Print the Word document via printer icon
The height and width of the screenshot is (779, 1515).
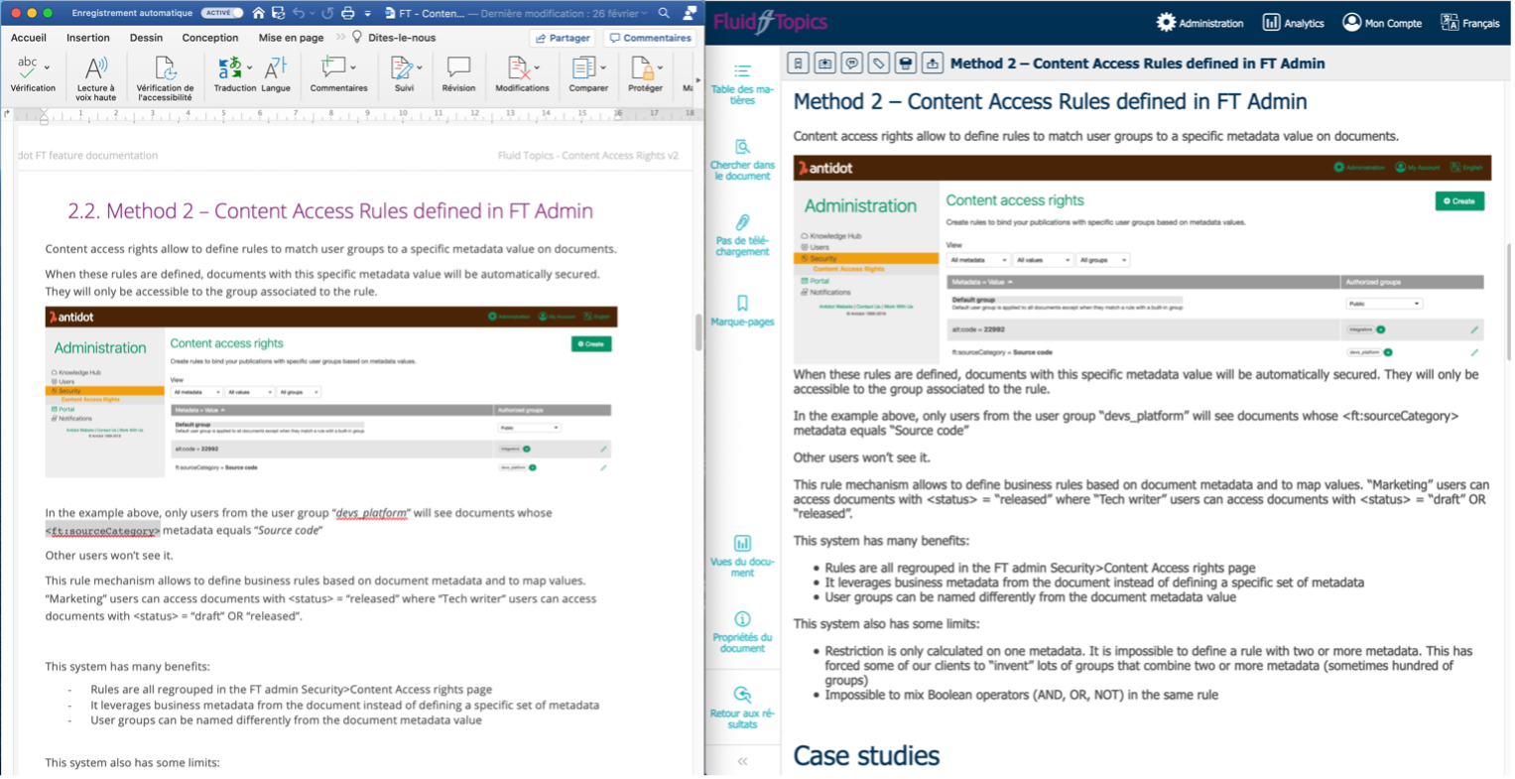(347, 13)
